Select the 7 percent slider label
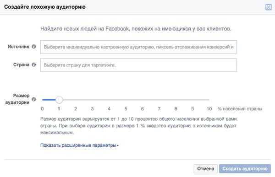This screenshot has width=275, height=177. pos(159,109)
